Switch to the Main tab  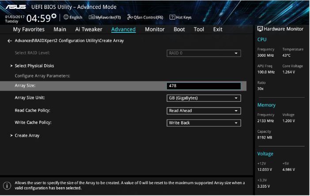click(60, 29)
